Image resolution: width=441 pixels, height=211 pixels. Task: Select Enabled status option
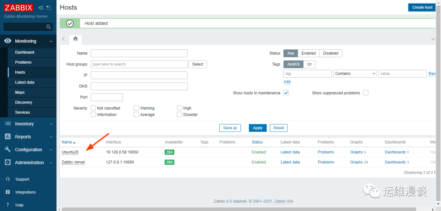coord(309,53)
